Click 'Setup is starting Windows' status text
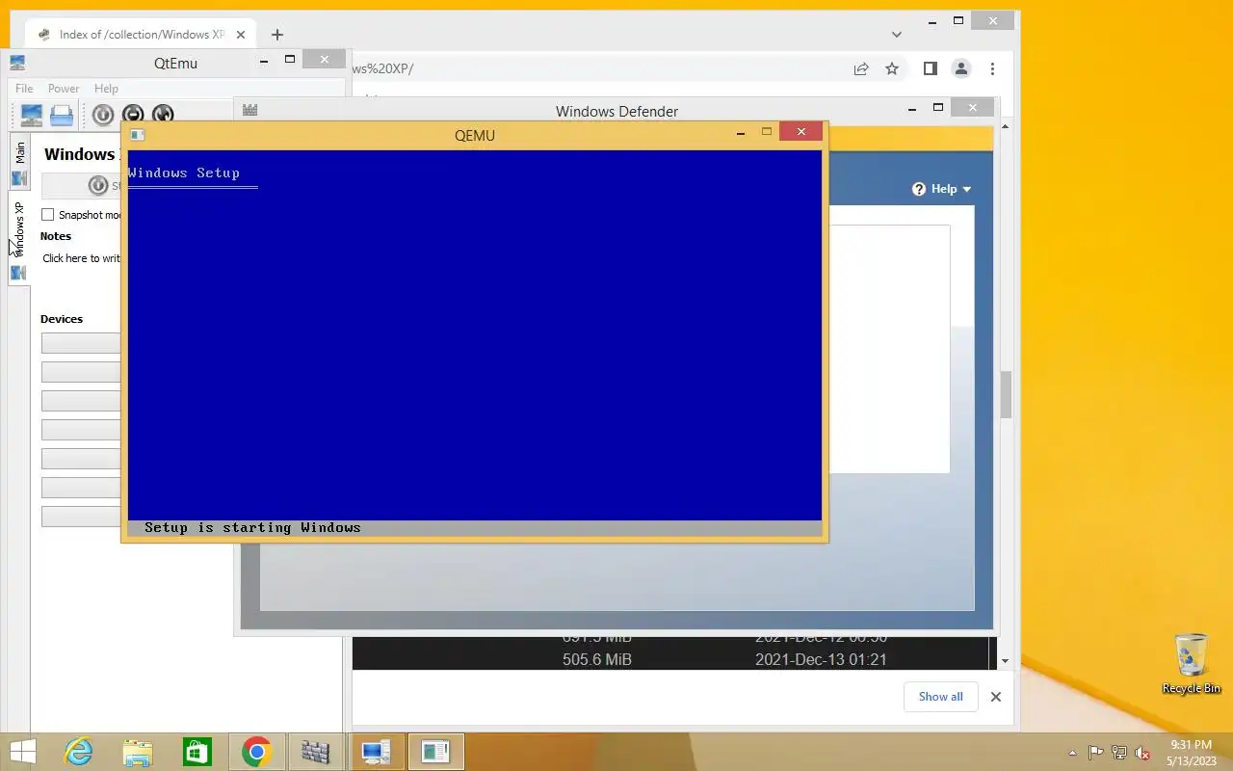 tap(252, 528)
